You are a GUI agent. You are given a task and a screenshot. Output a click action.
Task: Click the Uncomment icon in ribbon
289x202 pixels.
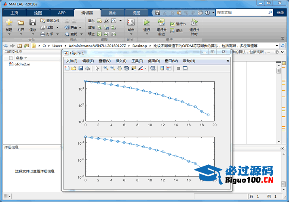click(107, 27)
